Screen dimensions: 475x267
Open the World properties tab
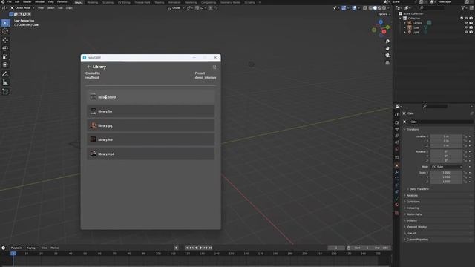[397, 149]
